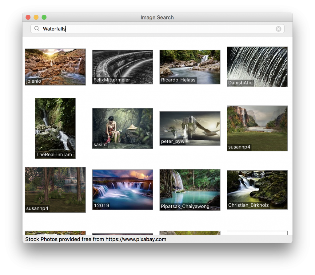
Task: Click the sasint author label
Action: [x=100, y=145]
